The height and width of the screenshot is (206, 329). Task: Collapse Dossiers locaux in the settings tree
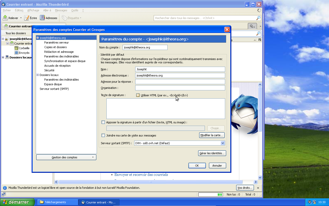point(38,75)
